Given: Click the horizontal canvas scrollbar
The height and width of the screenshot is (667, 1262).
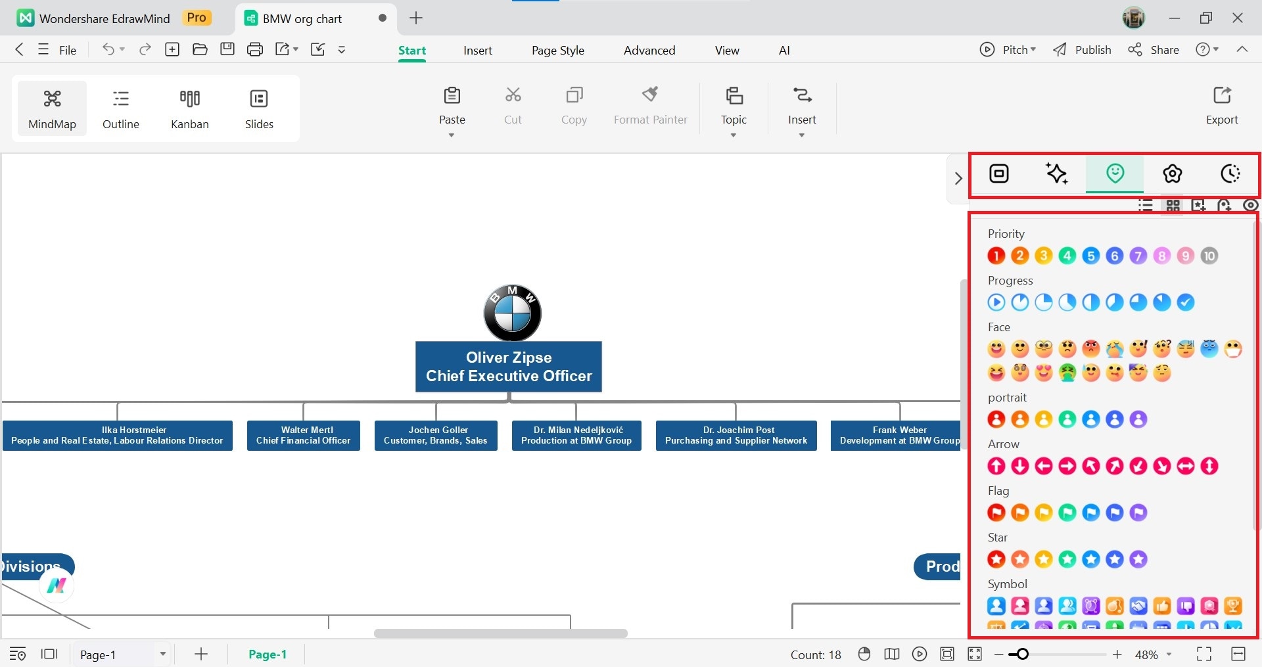Looking at the screenshot, I should [x=501, y=633].
